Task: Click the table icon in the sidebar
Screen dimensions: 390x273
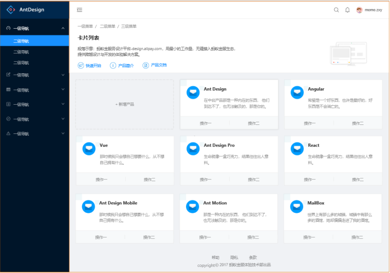Action: click(x=8, y=89)
